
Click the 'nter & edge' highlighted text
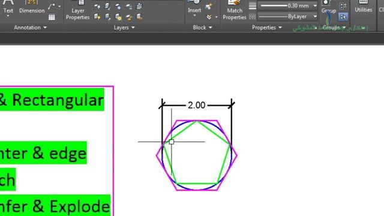(x=43, y=153)
